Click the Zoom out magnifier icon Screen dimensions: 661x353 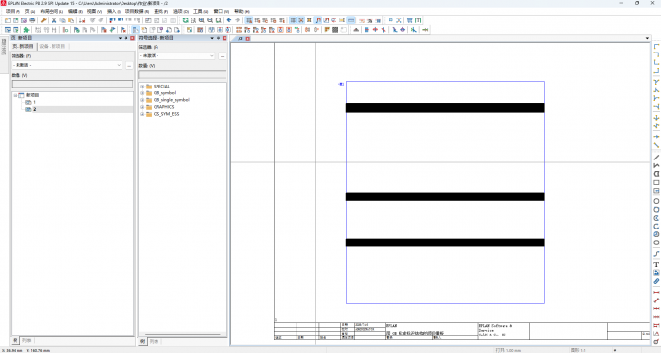(210, 20)
